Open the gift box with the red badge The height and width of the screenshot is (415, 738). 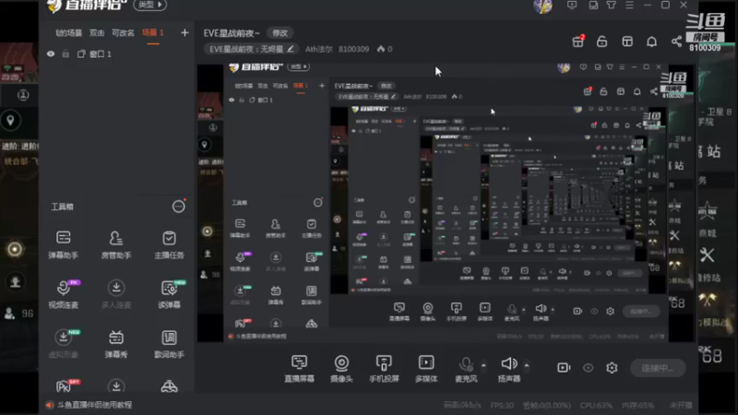click(x=578, y=41)
